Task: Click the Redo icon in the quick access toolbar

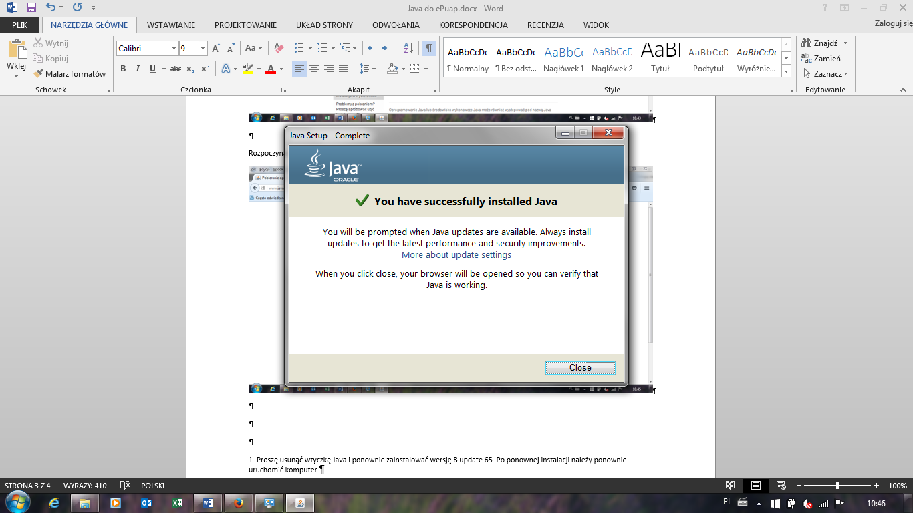Action: click(77, 8)
